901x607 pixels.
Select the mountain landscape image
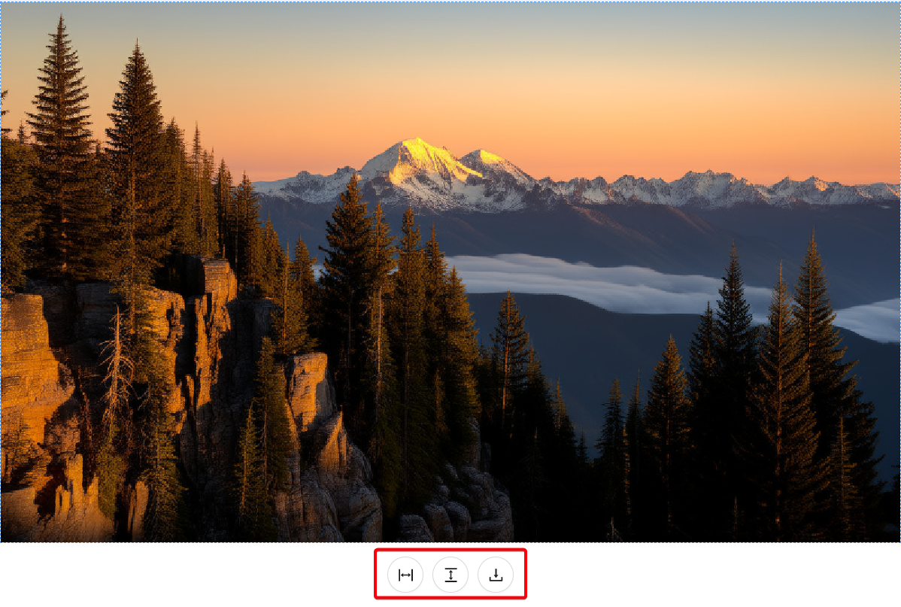coord(450,272)
